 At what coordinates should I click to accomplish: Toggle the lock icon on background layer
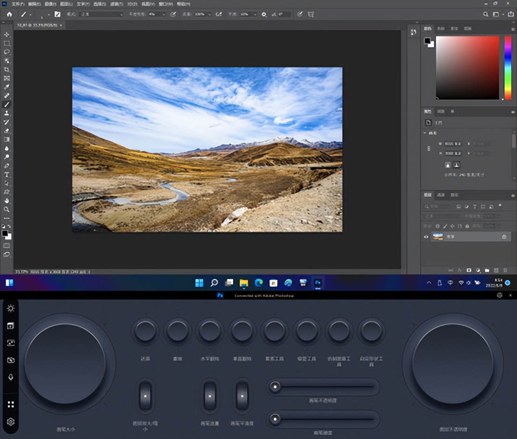(x=504, y=237)
